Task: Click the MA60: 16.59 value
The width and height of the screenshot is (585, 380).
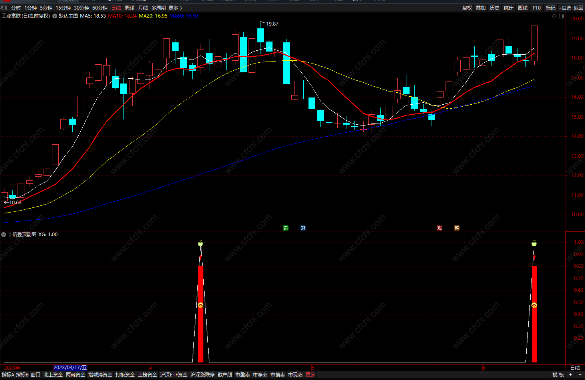Action: (184, 16)
